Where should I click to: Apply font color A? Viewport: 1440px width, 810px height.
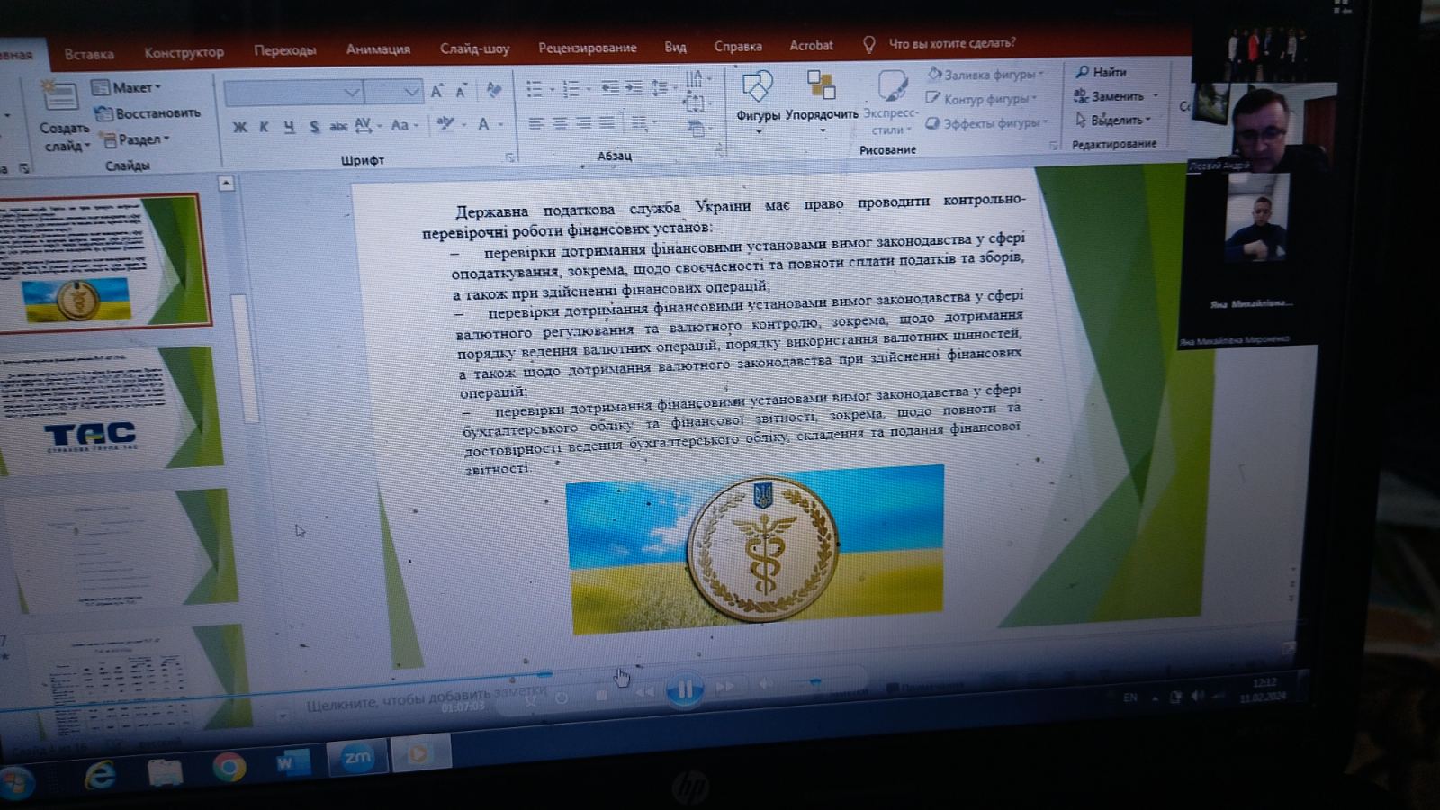(x=487, y=123)
